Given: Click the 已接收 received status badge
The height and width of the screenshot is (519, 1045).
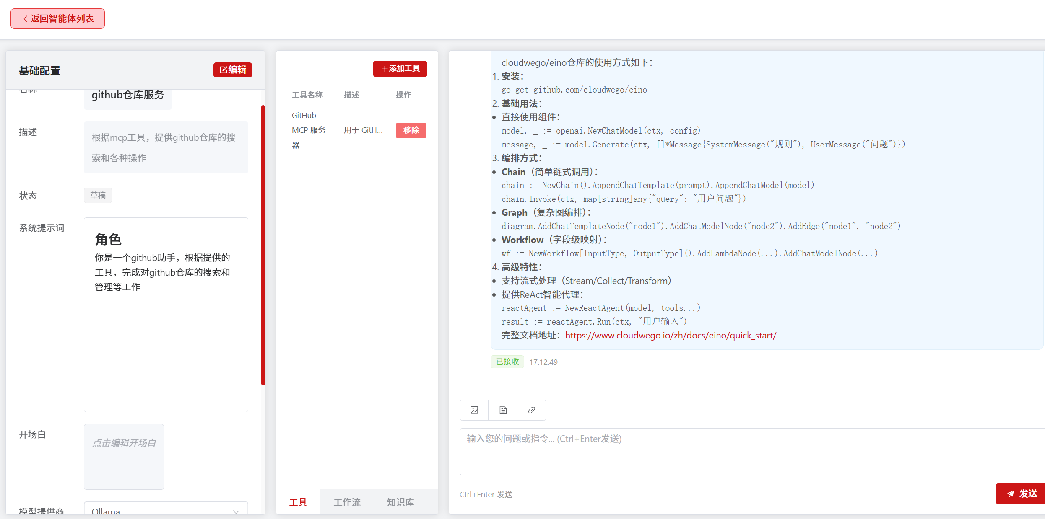Looking at the screenshot, I should click(507, 361).
